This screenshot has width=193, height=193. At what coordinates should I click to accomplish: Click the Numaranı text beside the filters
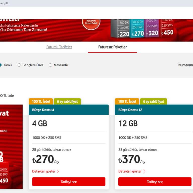pyautogui.click(x=186, y=65)
